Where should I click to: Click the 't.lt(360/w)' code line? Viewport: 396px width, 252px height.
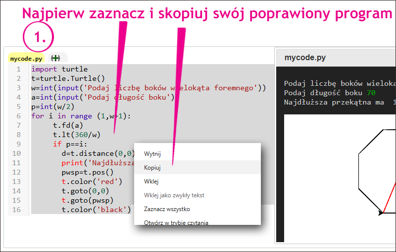pos(77,135)
